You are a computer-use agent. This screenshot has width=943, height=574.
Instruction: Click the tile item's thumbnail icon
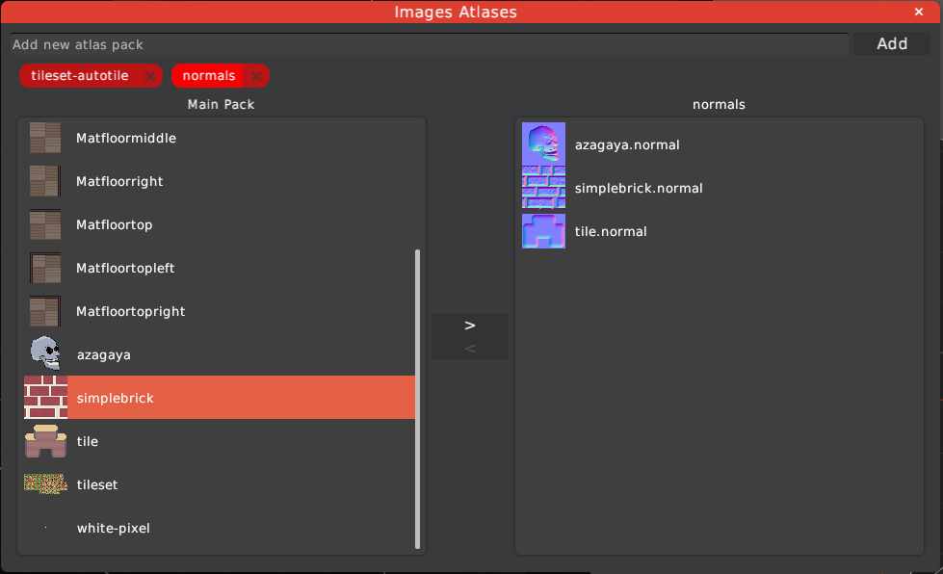45,441
